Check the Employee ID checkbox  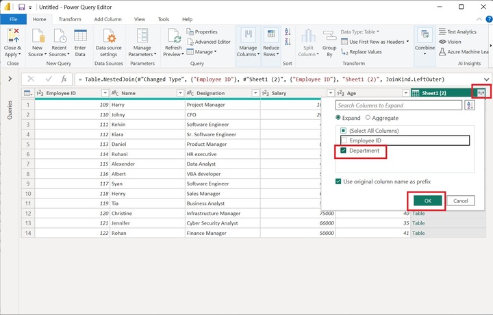tap(344, 140)
